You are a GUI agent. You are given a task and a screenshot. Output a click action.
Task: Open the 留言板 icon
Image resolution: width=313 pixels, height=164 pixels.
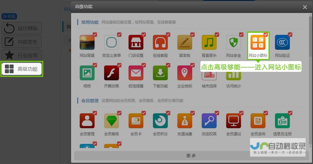click(184, 42)
